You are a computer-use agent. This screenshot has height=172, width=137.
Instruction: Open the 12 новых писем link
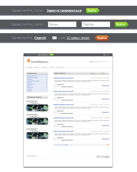pyautogui.click(x=78, y=38)
